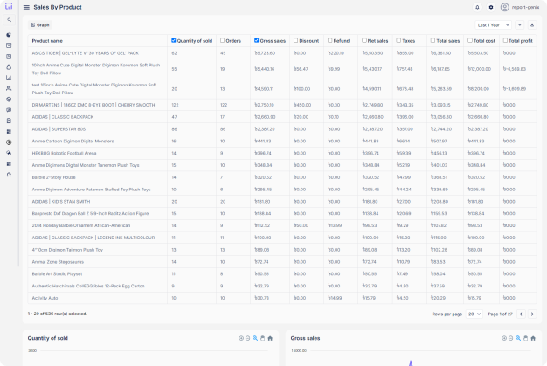This screenshot has height=366, width=547.
Task: Enable the Orders column checkbox
Action: pyautogui.click(x=221, y=40)
